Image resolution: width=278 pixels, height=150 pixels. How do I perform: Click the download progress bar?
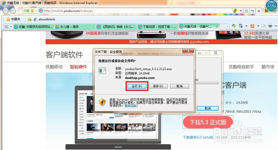tap(207, 83)
